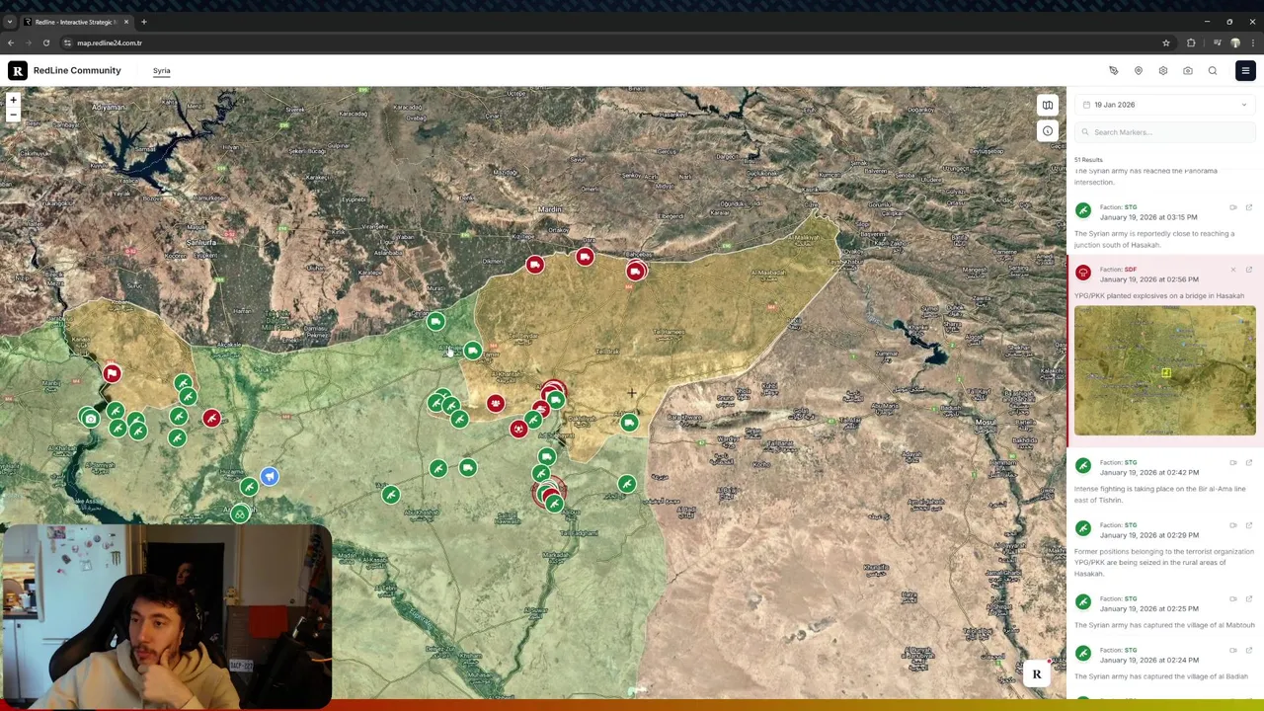
Task: Click the RedLine logo icon
Action: 18,70
